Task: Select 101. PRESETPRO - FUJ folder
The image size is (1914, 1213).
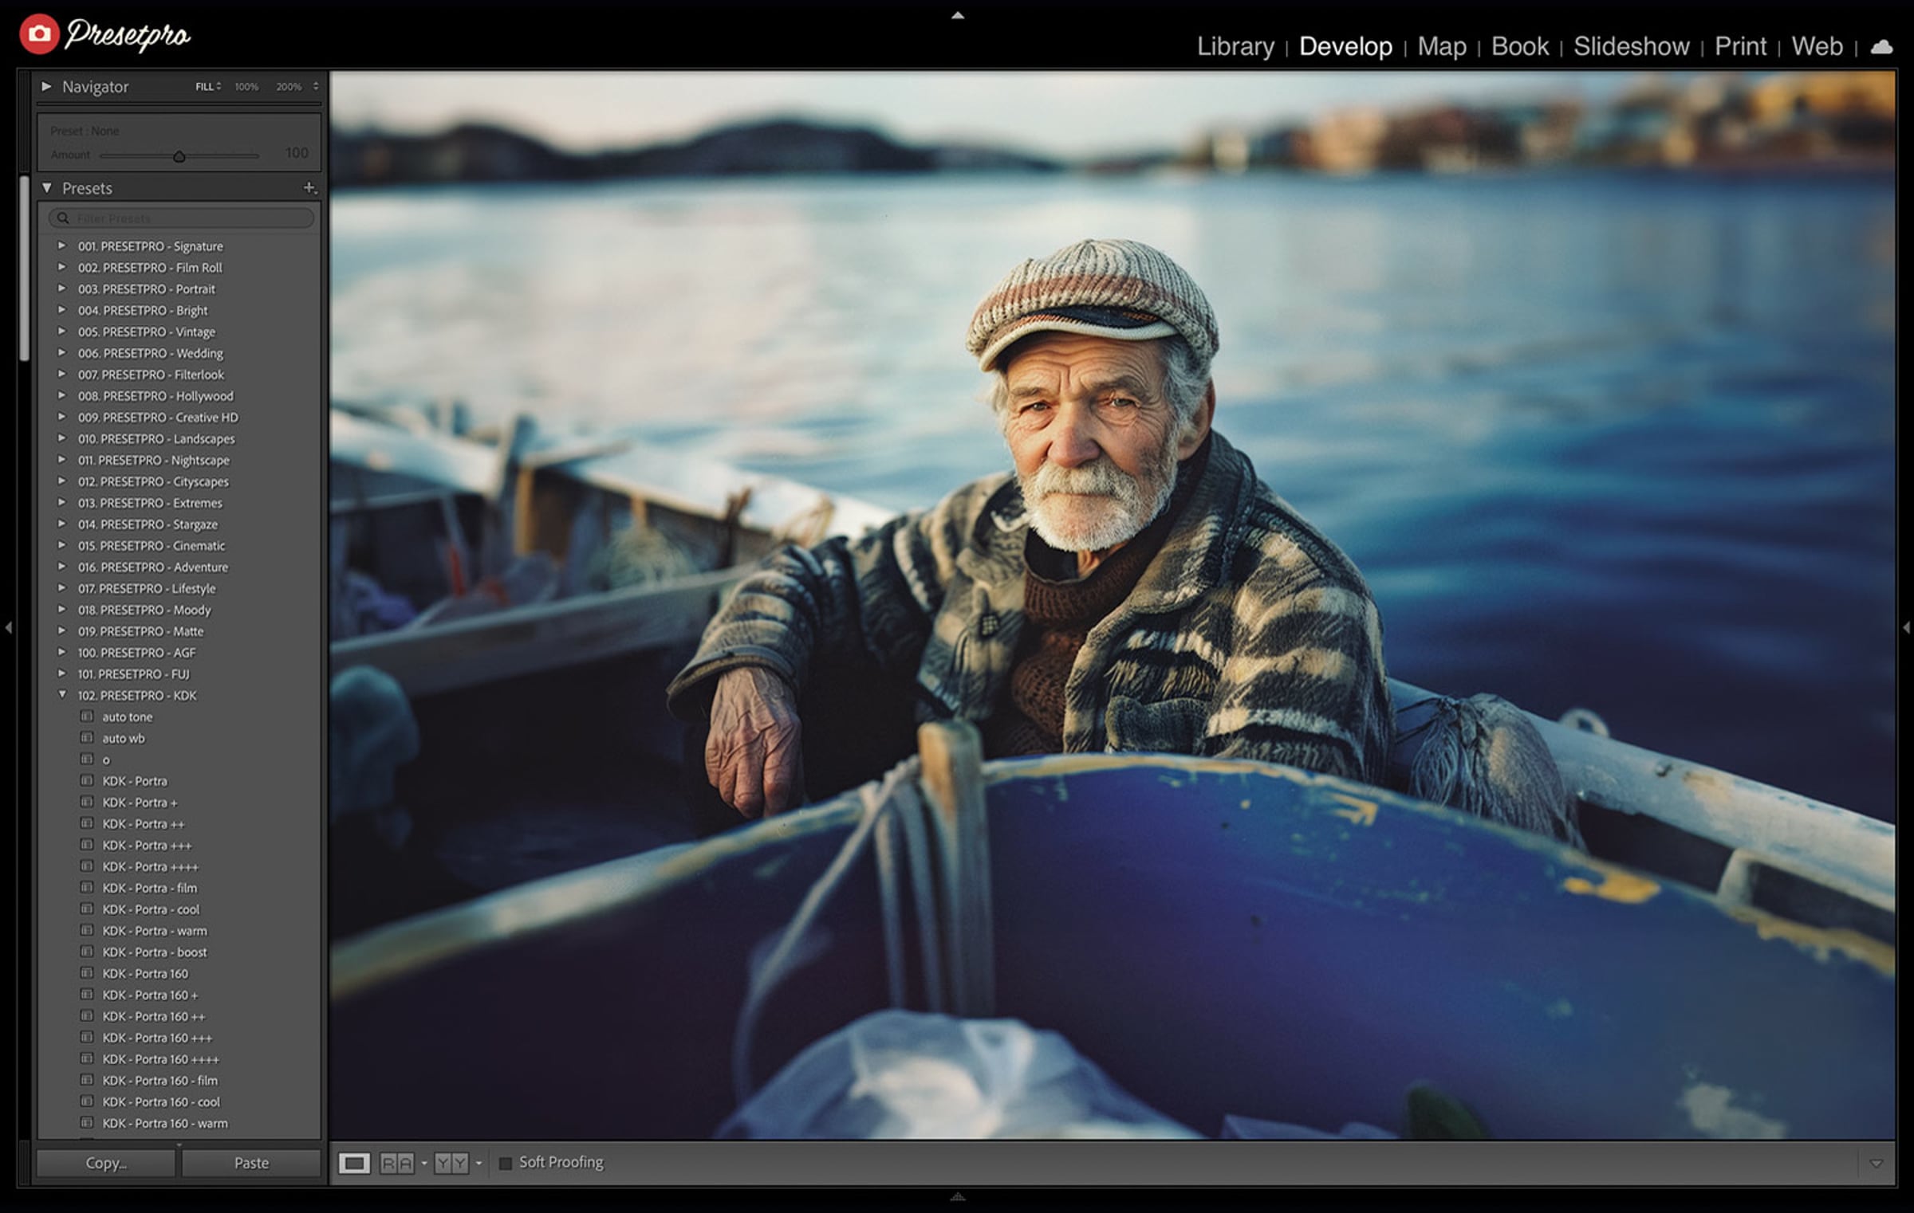Action: 133,673
